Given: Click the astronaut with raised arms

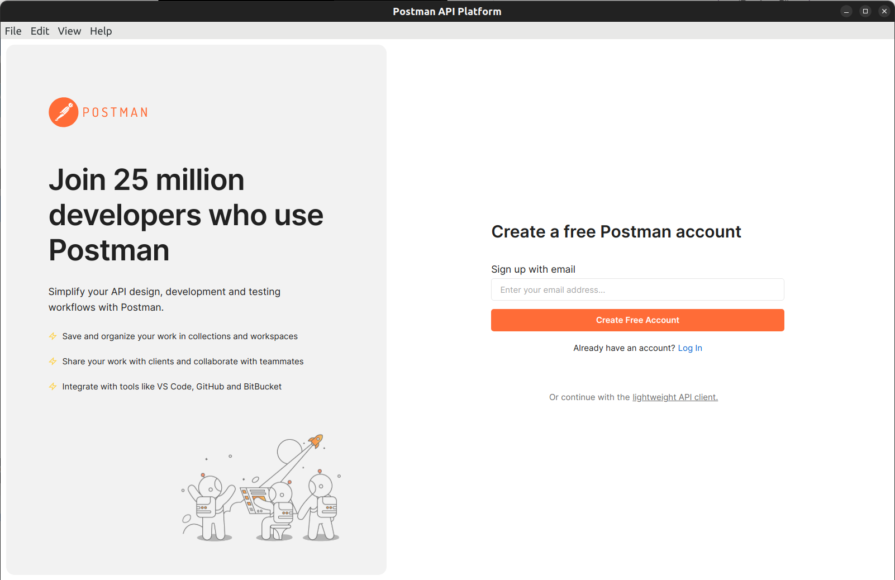Looking at the screenshot, I should click(x=210, y=507).
